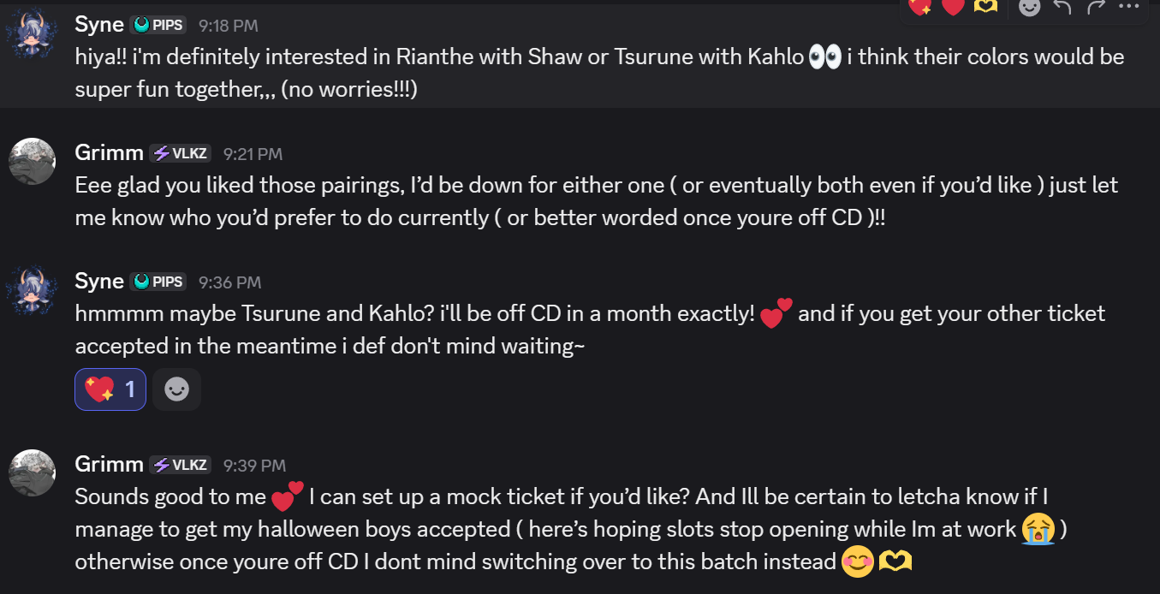Toggle the sparkling heart reaction with count 1
Screen dimensions: 1160x594
pyautogui.click(x=110, y=389)
